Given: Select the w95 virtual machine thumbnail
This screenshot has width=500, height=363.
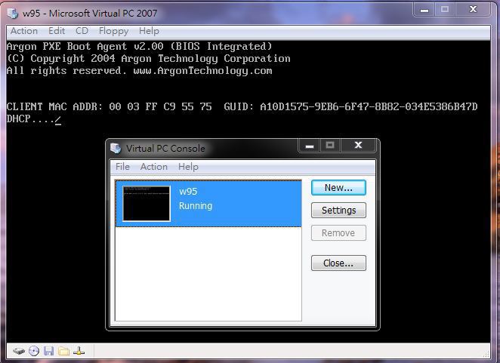Looking at the screenshot, I should (147, 204).
